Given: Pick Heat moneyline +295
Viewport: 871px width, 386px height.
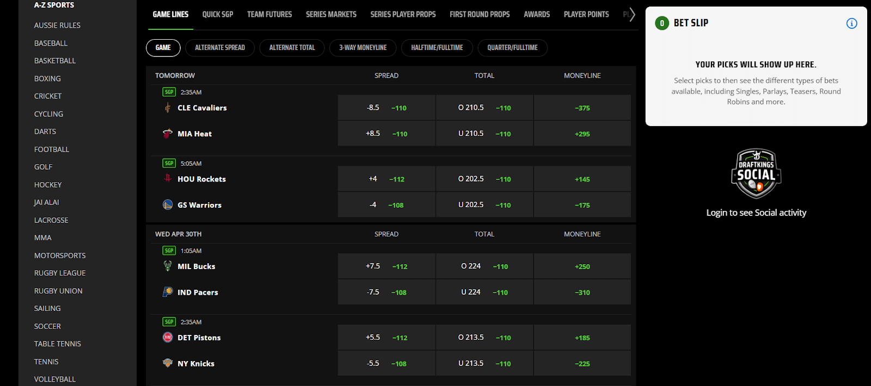Looking at the screenshot, I should pyautogui.click(x=582, y=133).
